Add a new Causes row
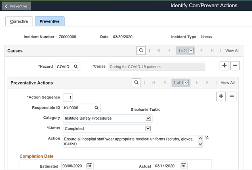 click(x=224, y=65)
